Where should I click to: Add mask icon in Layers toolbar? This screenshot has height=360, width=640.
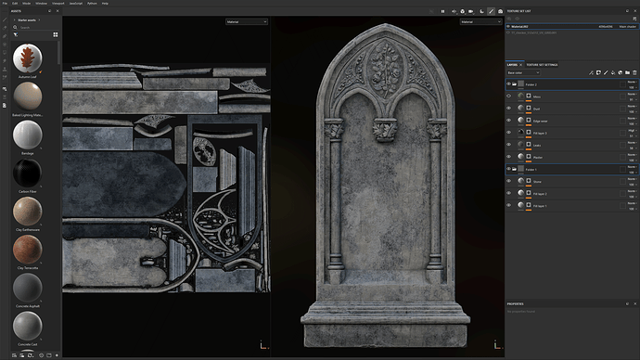click(598, 72)
